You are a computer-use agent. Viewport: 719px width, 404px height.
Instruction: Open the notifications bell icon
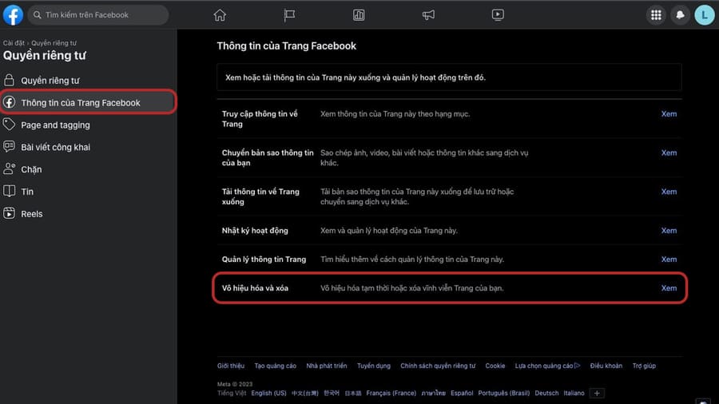coord(680,15)
